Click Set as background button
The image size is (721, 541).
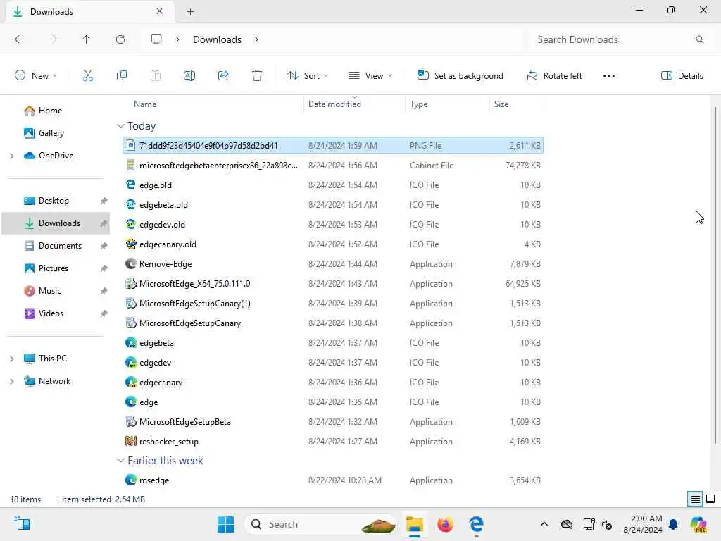tap(460, 76)
